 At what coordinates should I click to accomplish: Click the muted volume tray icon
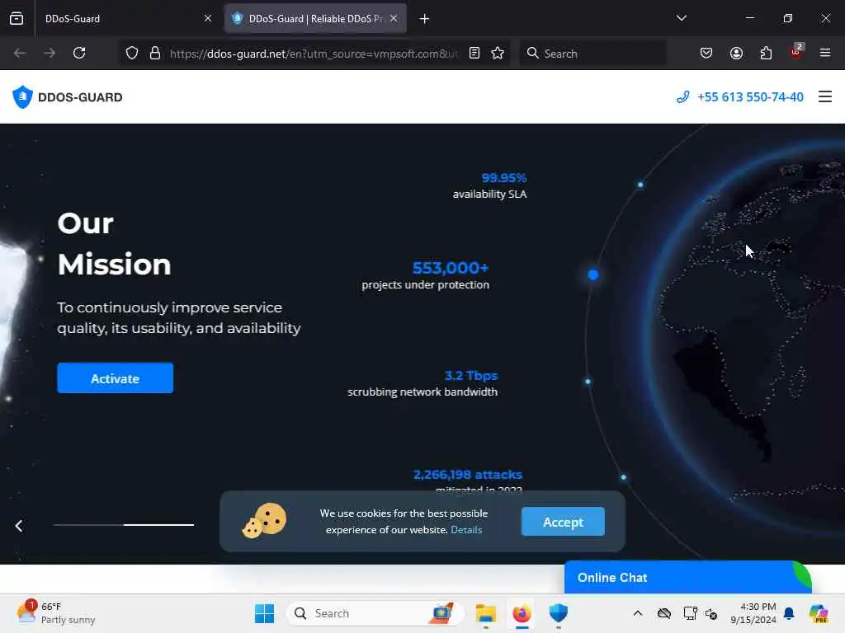click(711, 613)
